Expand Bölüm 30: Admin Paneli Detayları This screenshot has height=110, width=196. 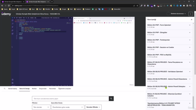(169, 87)
